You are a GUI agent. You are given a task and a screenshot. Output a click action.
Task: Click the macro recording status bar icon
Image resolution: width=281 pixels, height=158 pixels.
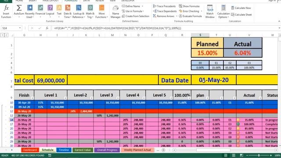pyautogui.click(x=50, y=155)
